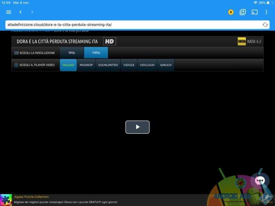Go forward to next page
Screen dimensions: 275x206
[32, 12]
